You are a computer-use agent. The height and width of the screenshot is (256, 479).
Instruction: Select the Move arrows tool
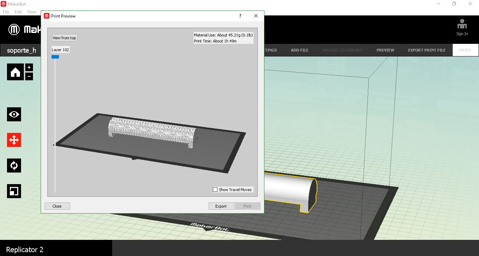14,140
